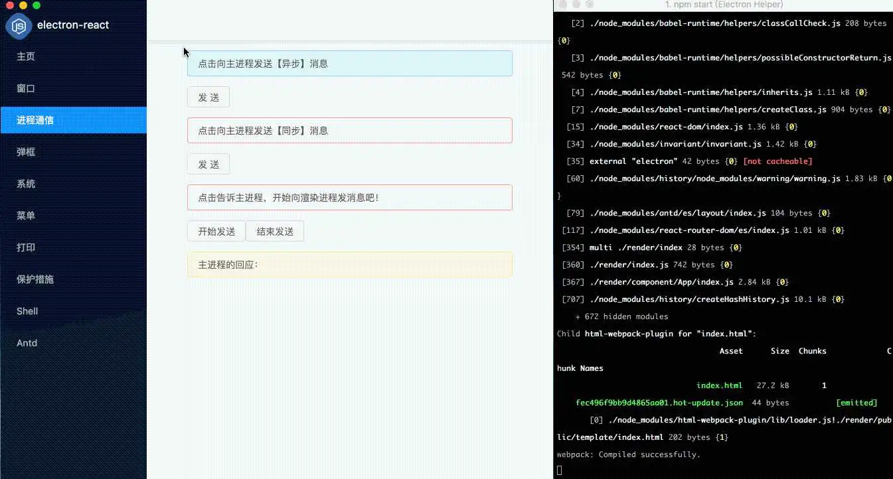Open the Antd sidebar menu item
Screen dimensions: 893x479
pos(73,343)
